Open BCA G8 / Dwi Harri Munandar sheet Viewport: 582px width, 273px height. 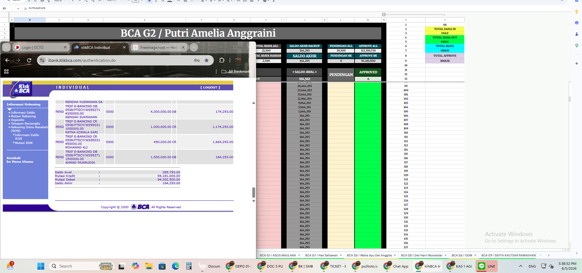click(422, 255)
